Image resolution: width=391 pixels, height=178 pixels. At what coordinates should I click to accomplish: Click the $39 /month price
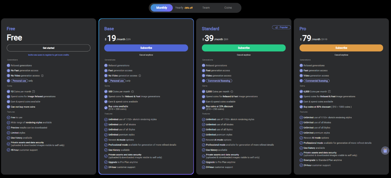point(213,38)
